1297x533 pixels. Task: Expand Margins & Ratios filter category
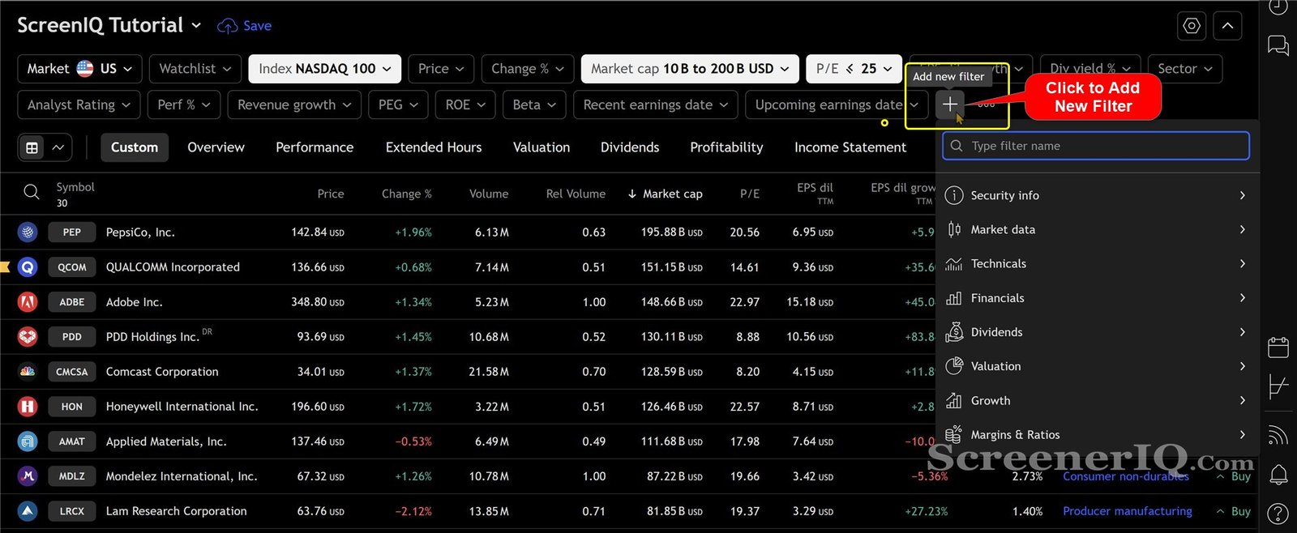1097,435
